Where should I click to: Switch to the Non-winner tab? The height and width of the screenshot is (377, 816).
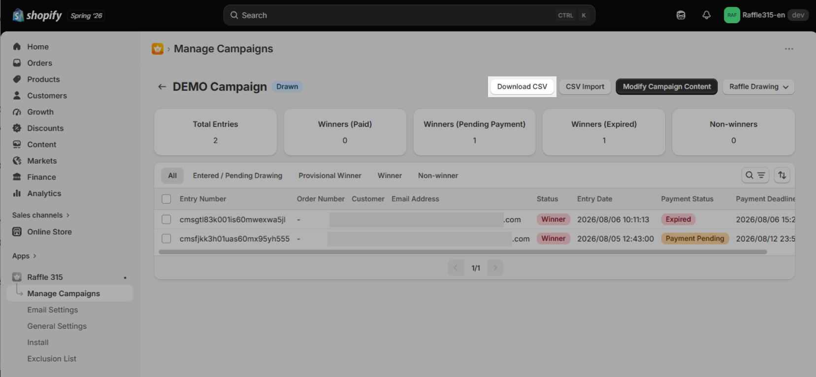438,175
